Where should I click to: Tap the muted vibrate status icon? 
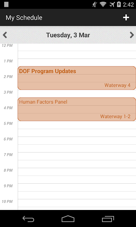[95, 5]
